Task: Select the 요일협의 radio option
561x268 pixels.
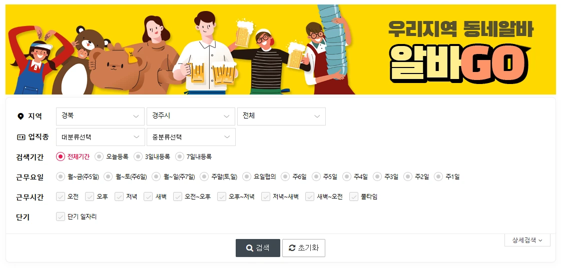Action: point(247,176)
